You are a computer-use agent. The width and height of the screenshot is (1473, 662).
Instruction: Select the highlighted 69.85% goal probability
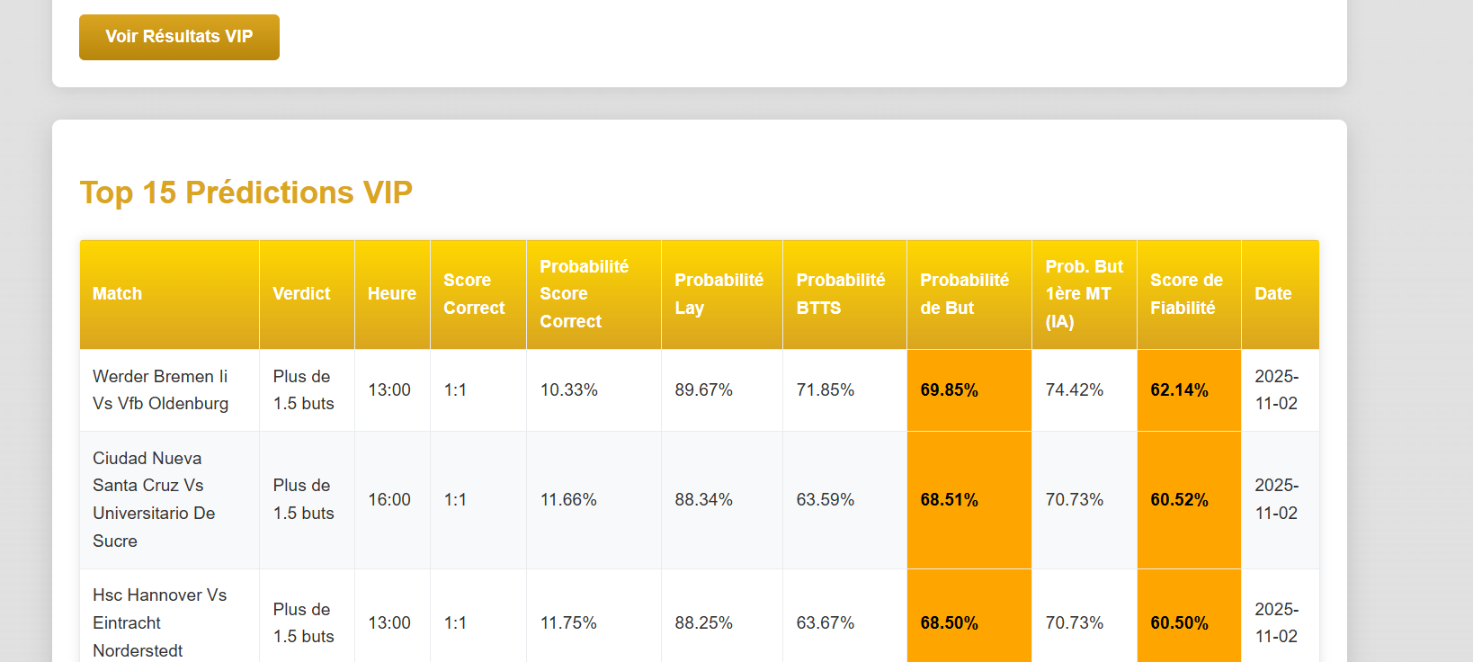coord(969,390)
